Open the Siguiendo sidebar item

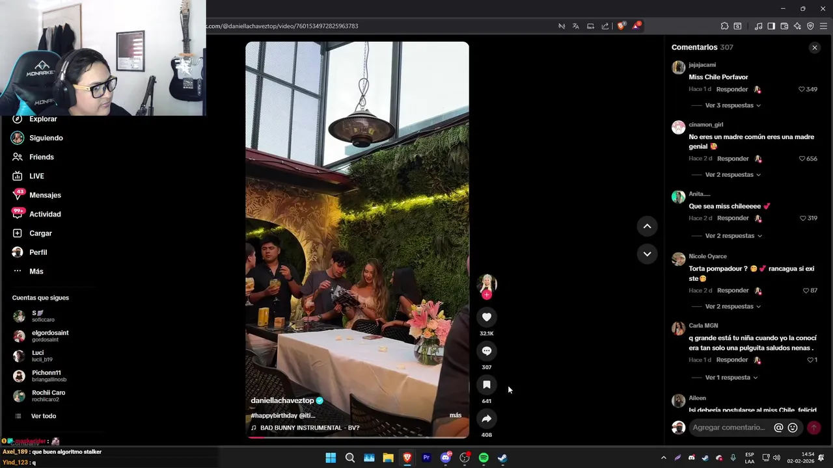(46, 138)
